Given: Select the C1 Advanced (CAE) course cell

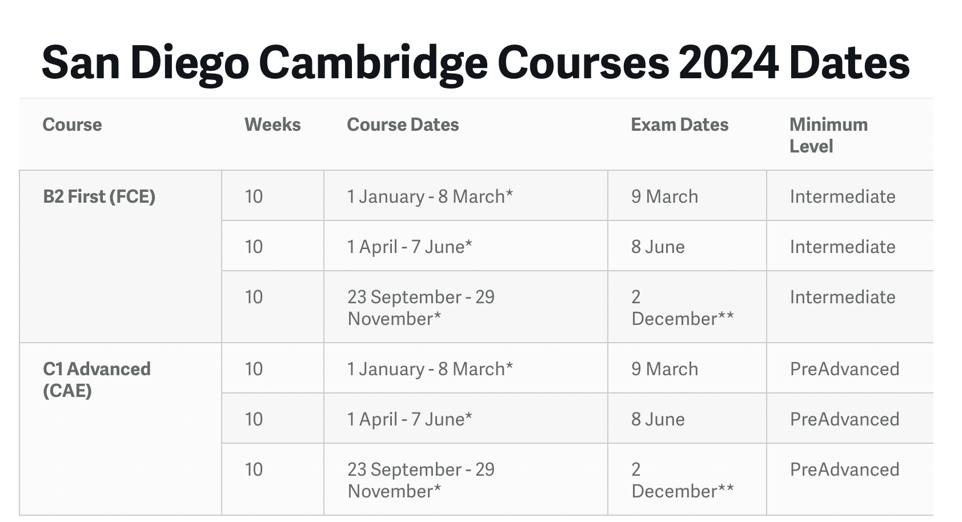Looking at the screenshot, I should tap(97, 380).
